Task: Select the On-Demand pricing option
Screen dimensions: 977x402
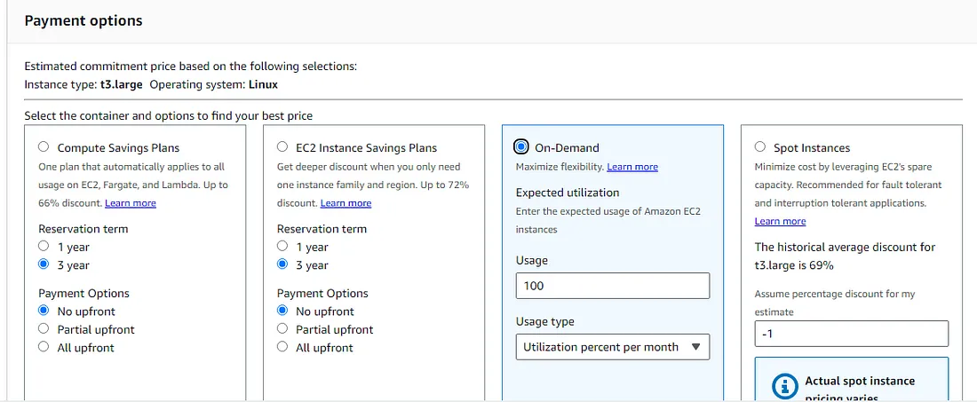Action: pos(521,147)
